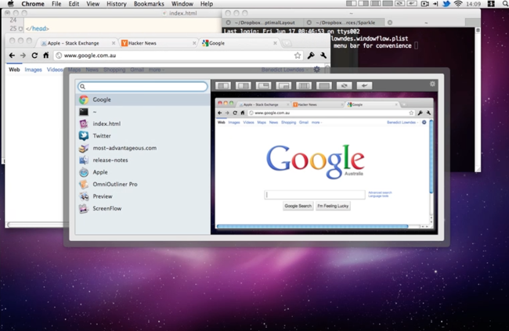Switch to the ~/Dropbox...ptimalLayout Terminal tab

point(264,23)
